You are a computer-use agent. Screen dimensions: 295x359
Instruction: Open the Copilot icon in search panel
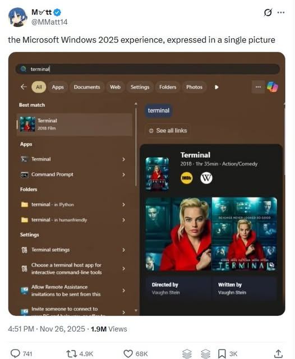pyautogui.click(x=273, y=87)
